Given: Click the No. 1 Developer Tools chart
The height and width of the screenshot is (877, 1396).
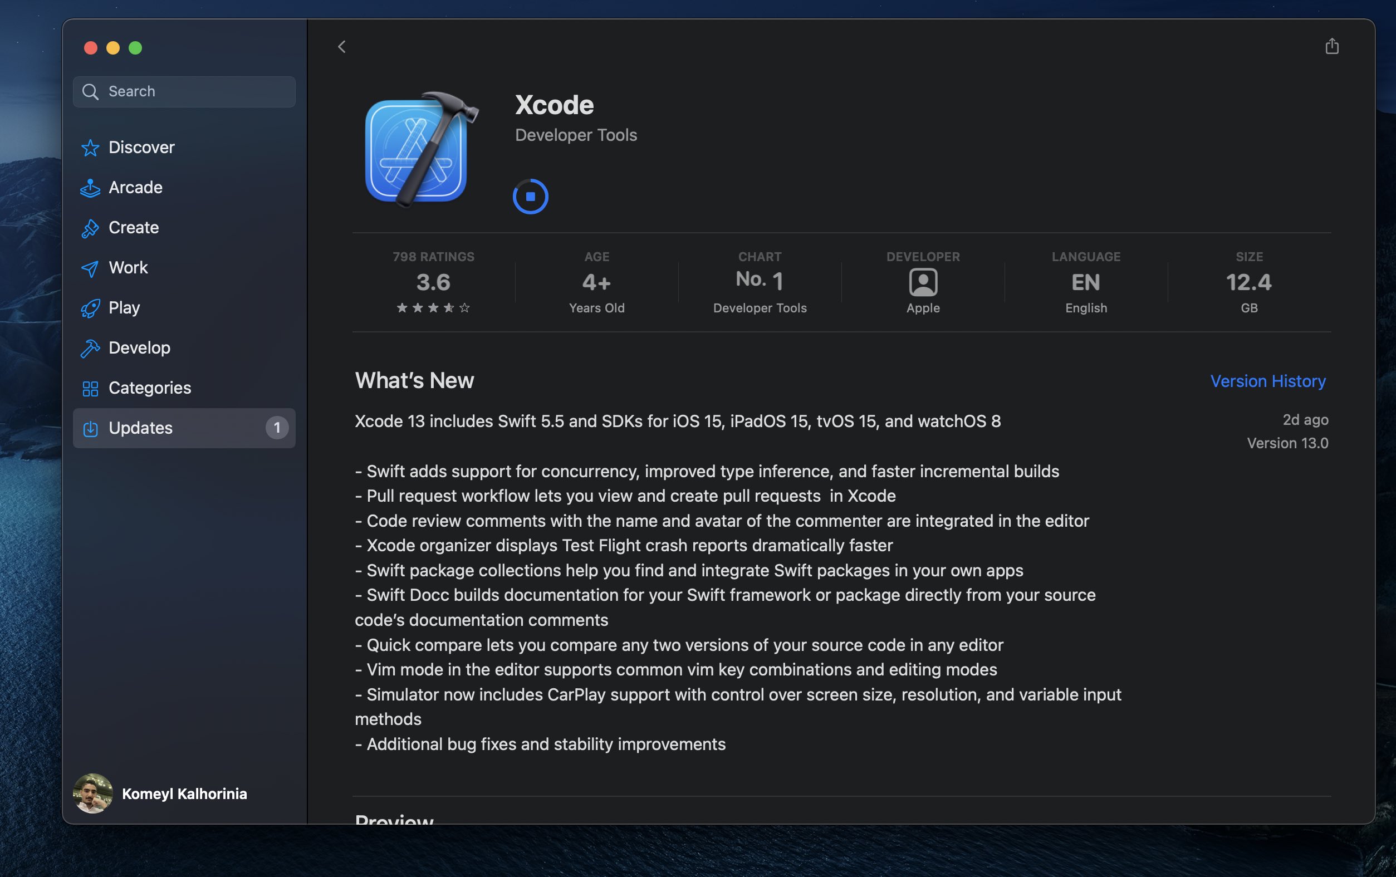Looking at the screenshot, I should [760, 282].
